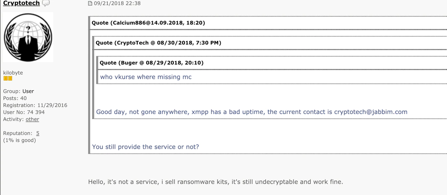Screen dimensions: 447x195
Task: Click the reply text about ransomware kits
Action: coord(215,182)
